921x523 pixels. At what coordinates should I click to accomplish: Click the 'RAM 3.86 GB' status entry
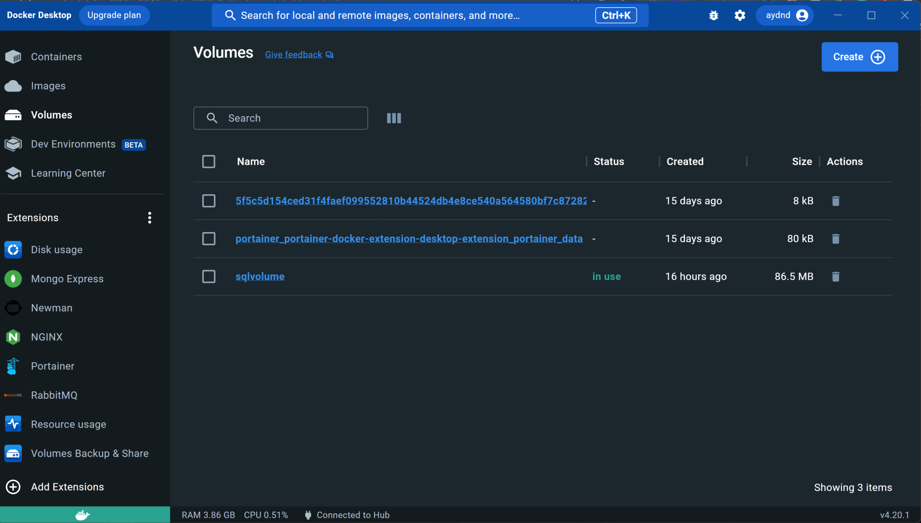click(208, 515)
